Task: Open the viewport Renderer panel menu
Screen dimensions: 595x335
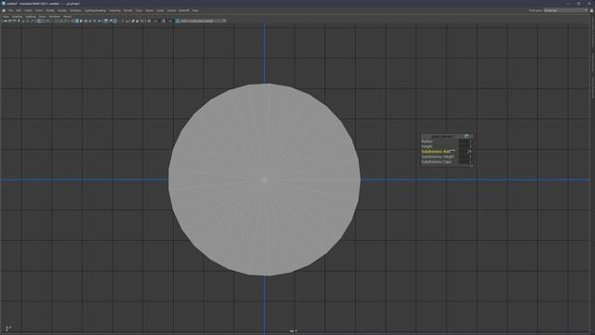Action: [x=55, y=17]
